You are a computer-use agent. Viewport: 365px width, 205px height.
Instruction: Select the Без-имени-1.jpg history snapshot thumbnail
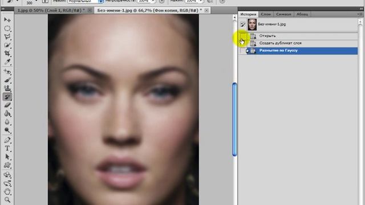(x=252, y=24)
